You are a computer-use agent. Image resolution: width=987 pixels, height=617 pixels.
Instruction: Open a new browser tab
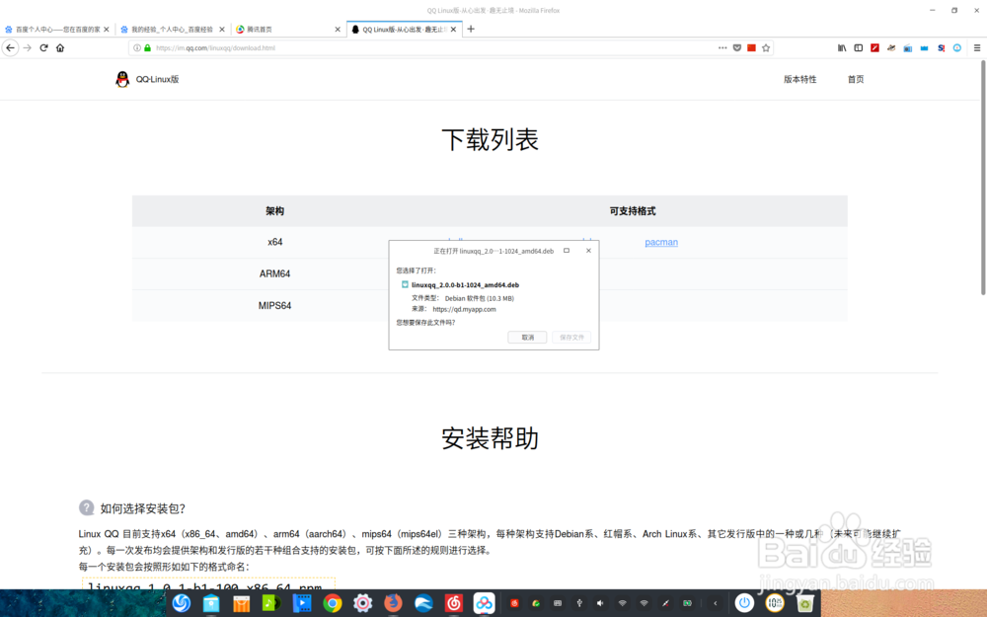pos(471,29)
